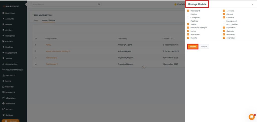Open Engagement megaphone icon in sidebar
The height and width of the screenshot is (122, 257).
tap(3, 53)
